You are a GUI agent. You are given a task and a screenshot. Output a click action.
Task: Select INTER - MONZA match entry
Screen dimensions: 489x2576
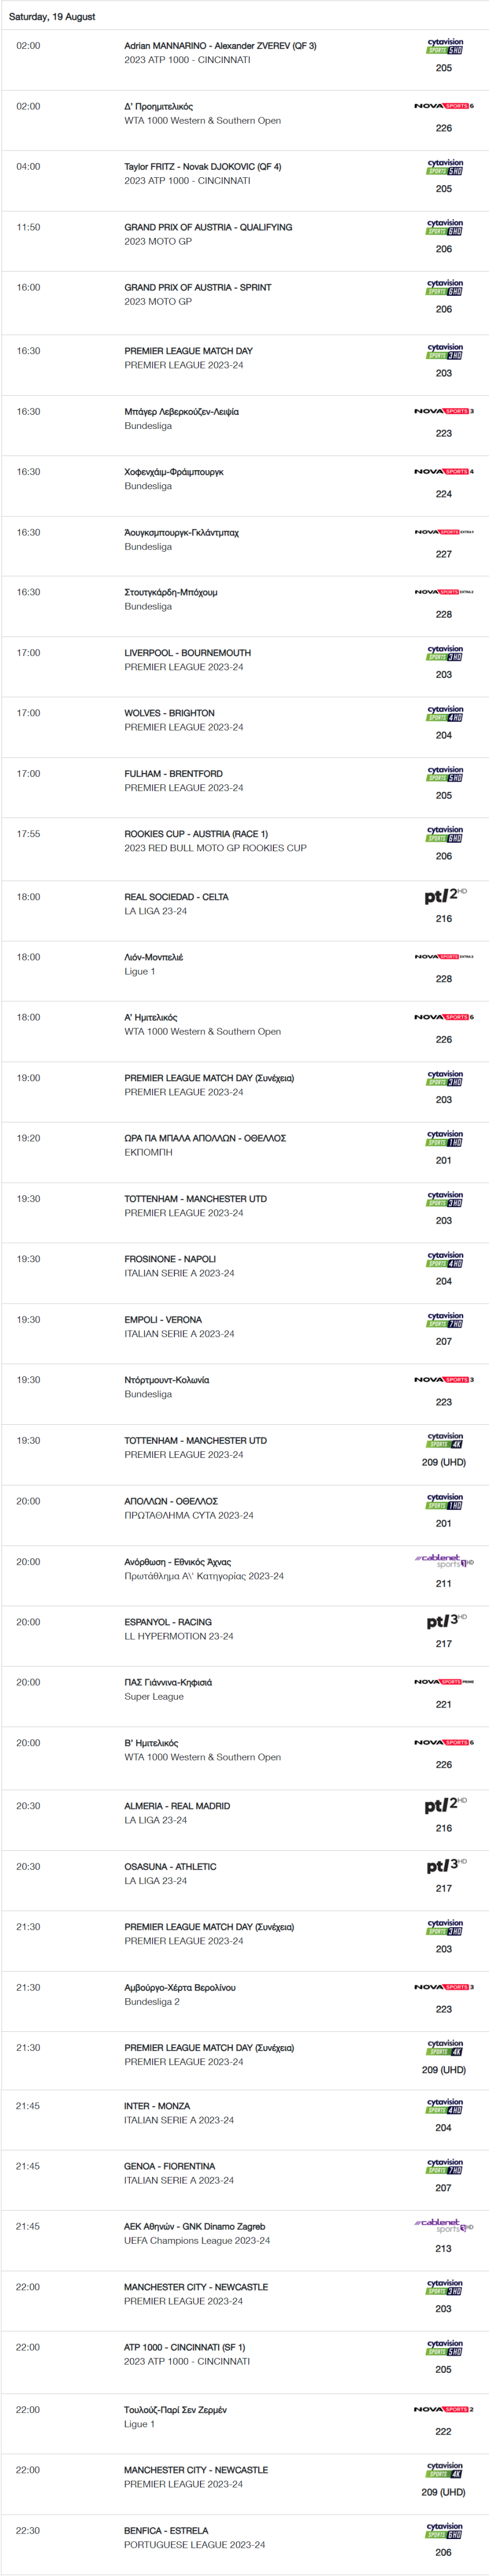click(157, 2106)
